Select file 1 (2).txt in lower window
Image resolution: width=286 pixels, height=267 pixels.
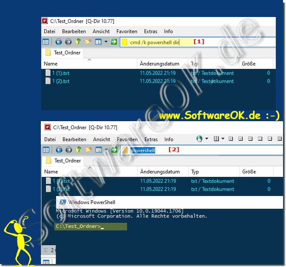[x=58, y=189]
